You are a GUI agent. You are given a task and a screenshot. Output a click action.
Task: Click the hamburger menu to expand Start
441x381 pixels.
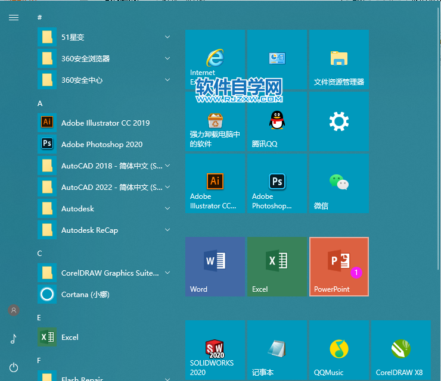pos(14,17)
